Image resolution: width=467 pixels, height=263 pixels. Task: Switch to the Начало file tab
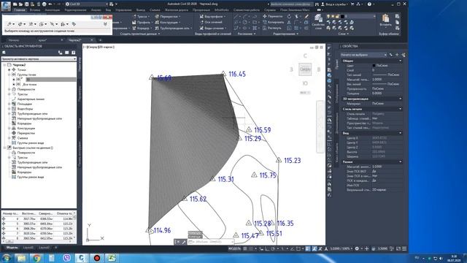pos(14,40)
